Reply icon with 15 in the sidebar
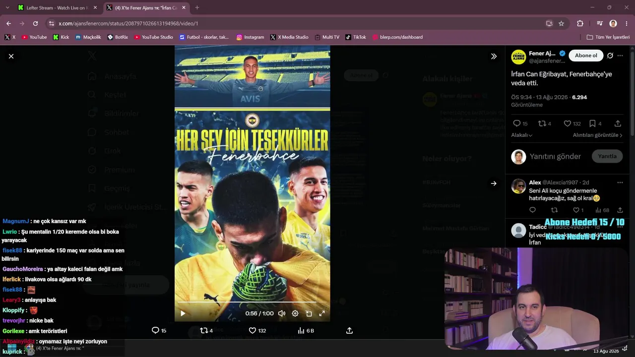 520,123
